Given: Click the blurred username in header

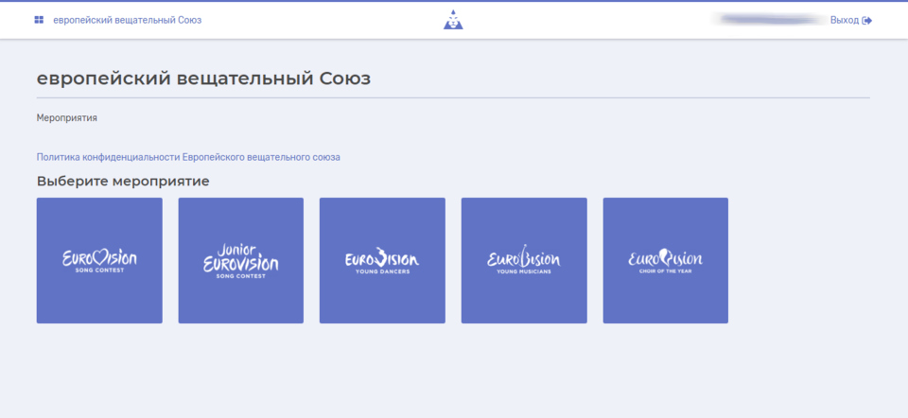Looking at the screenshot, I should (770, 20).
